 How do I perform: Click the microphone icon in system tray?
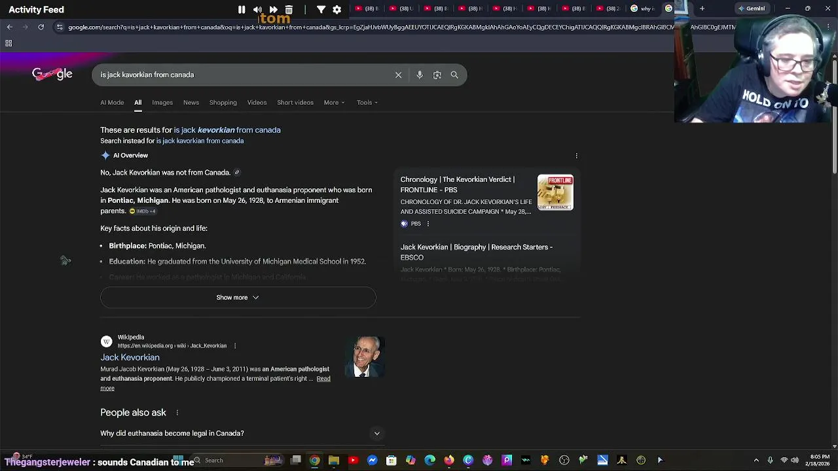click(x=770, y=461)
